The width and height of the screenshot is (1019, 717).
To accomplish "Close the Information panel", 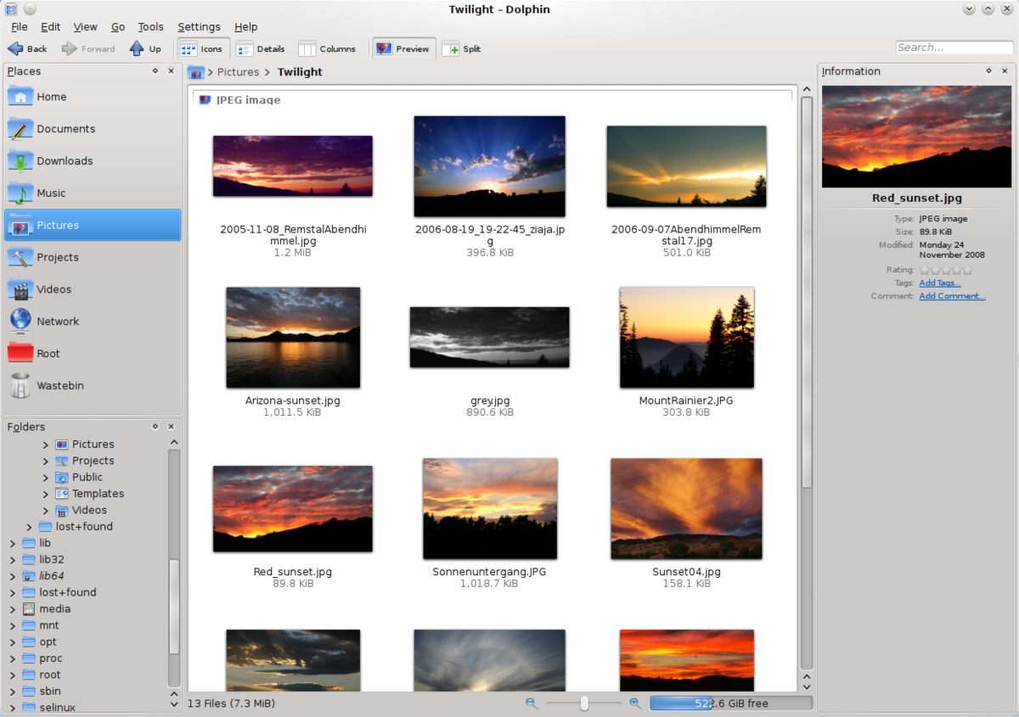I will [x=1004, y=71].
